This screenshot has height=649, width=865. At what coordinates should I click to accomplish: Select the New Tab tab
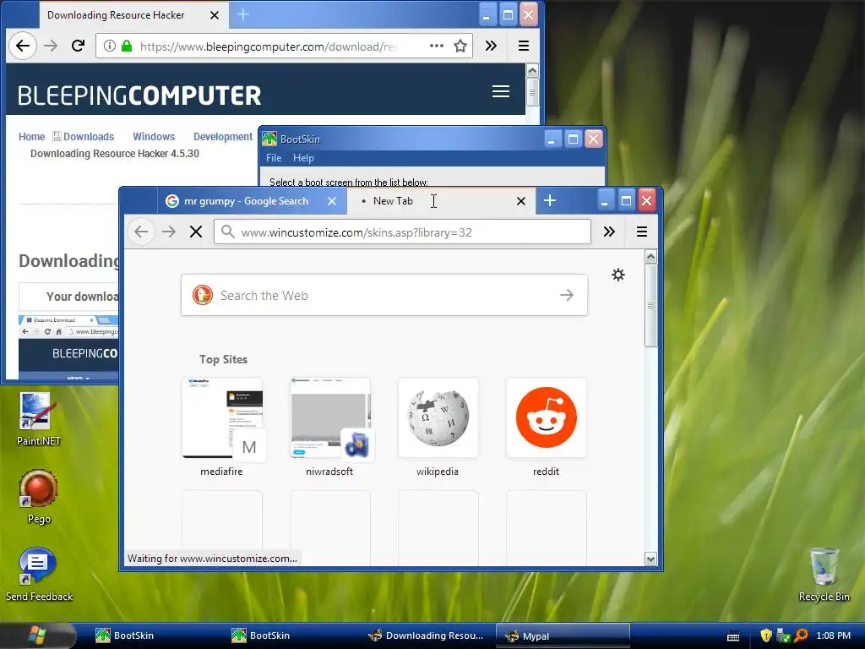[x=439, y=201]
